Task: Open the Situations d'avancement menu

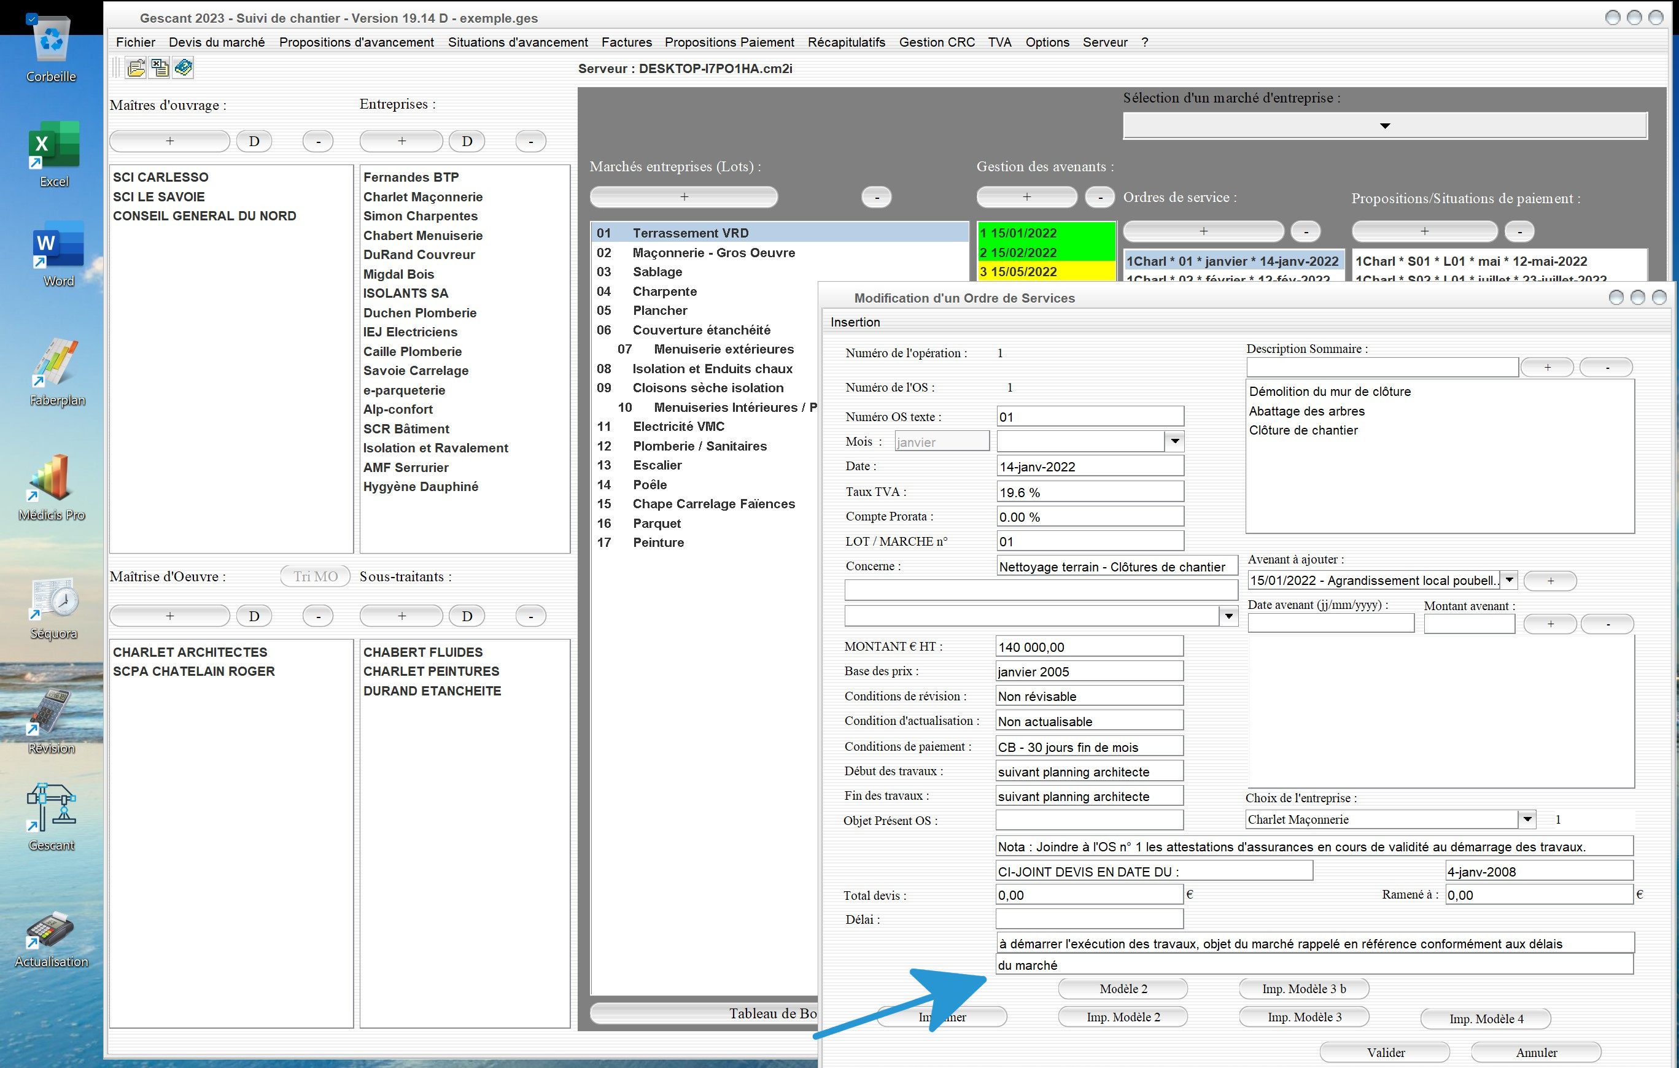Action: 518,42
